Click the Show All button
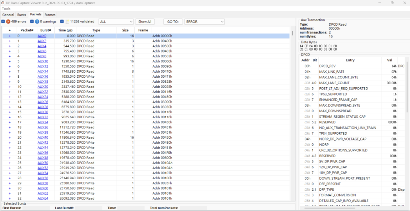The image size is (410, 211). [145, 22]
